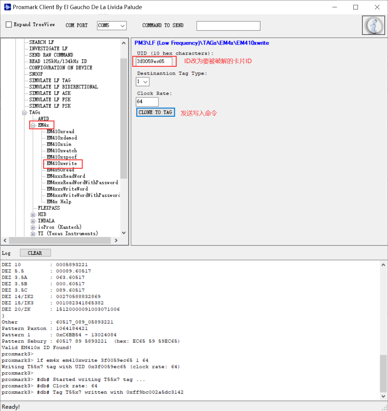Expand the INDALA tree node
The image size is (388, 411).
pyautogui.click(x=33, y=221)
